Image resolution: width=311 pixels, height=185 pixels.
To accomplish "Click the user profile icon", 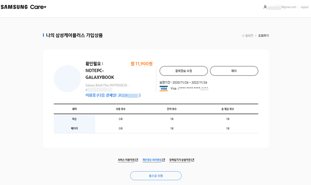I will click(x=265, y=7).
